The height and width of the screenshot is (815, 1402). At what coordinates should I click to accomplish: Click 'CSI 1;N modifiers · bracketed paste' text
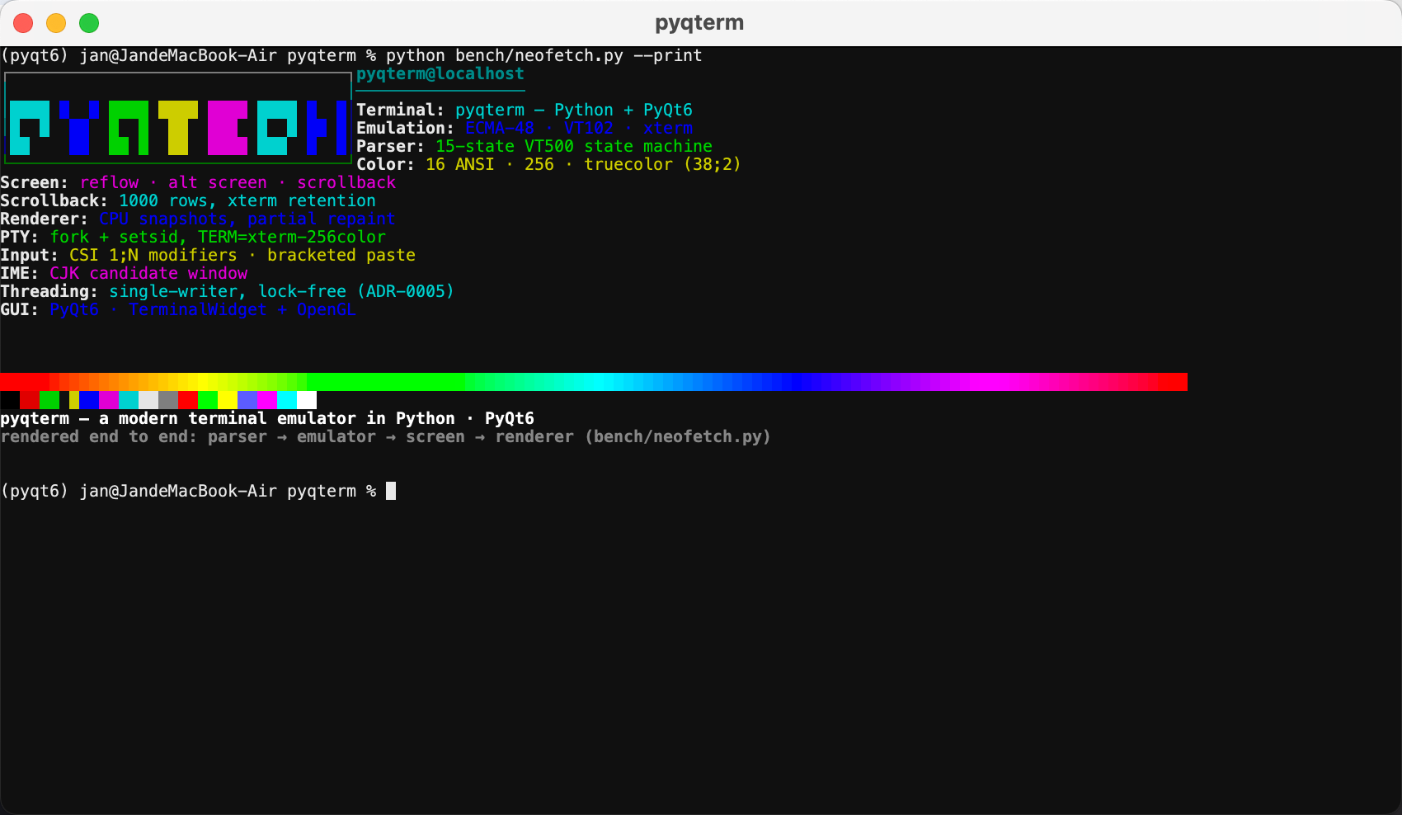[242, 255]
